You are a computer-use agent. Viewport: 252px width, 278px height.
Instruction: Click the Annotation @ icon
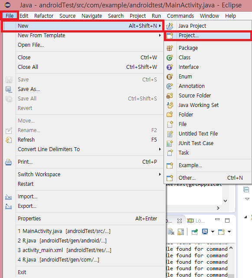(x=170, y=86)
